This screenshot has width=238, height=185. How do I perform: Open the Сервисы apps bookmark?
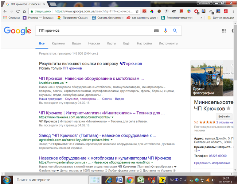[x=12, y=18]
